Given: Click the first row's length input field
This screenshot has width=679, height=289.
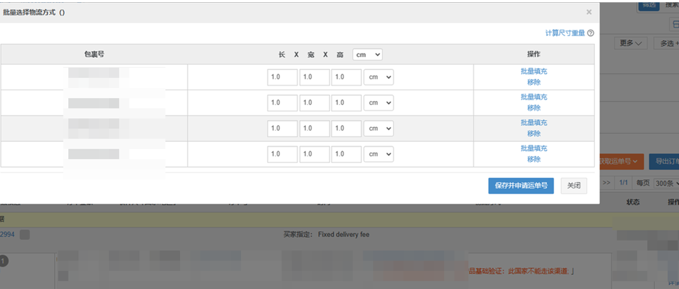Looking at the screenshot, I should pos(282,77).
